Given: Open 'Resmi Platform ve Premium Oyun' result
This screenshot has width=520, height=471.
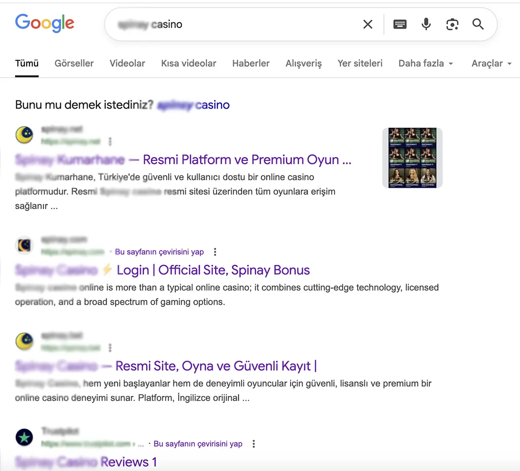Looking at the screenshot, I should click(183, 160).
